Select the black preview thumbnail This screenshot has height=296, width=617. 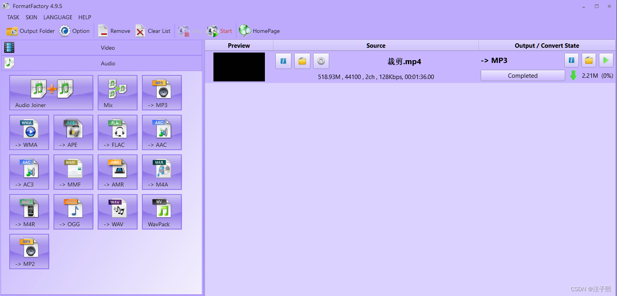(239, 67)
